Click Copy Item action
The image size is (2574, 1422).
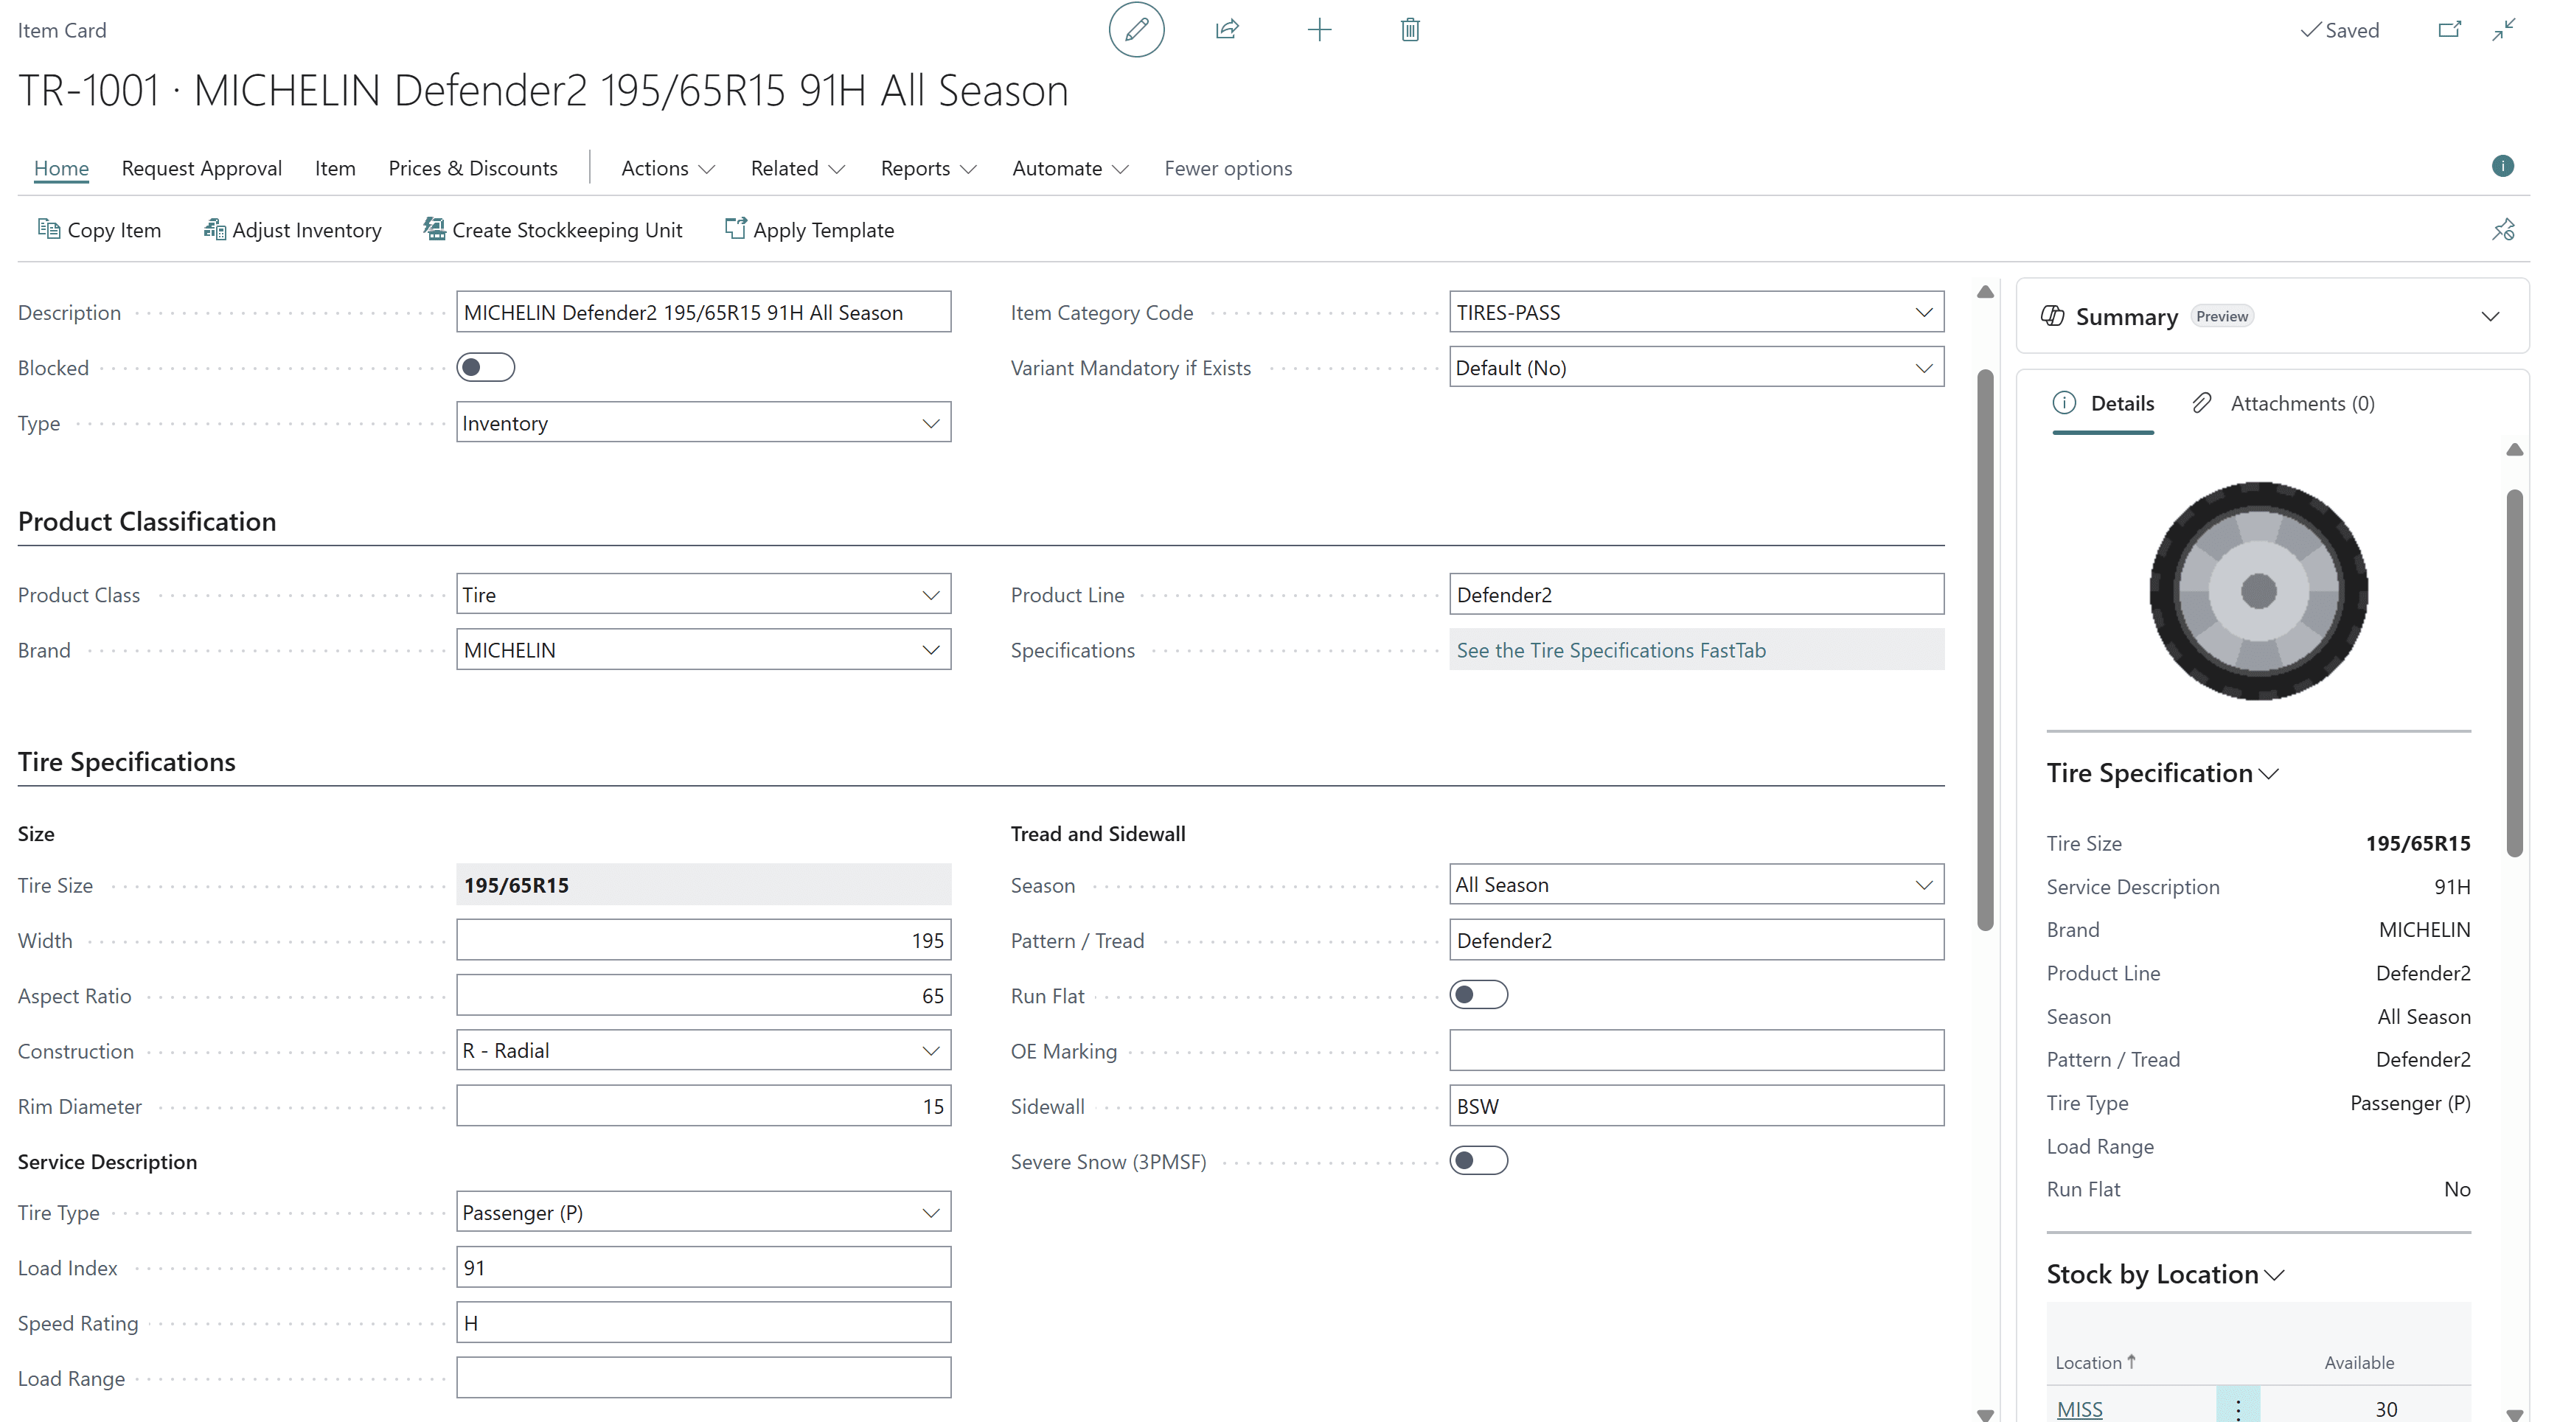point(99,230)
